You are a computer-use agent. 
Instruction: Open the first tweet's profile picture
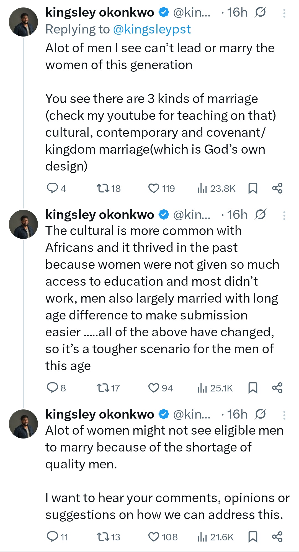coord(24,22)
